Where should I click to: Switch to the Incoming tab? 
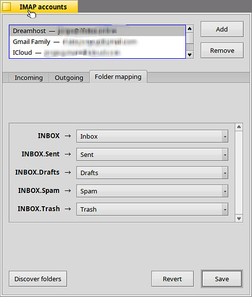tap(29, 78)
